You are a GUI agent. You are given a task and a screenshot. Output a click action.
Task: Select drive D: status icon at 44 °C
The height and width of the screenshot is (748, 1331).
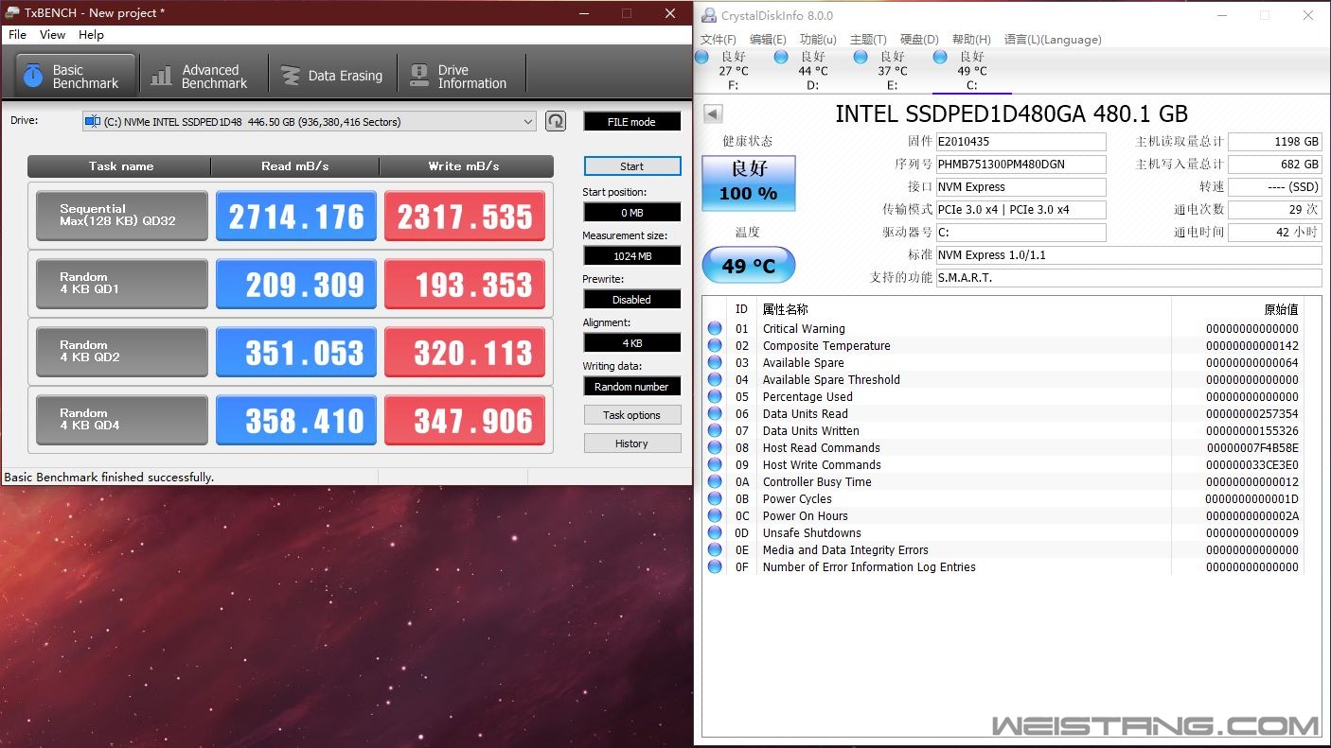(x=781, y=58)
